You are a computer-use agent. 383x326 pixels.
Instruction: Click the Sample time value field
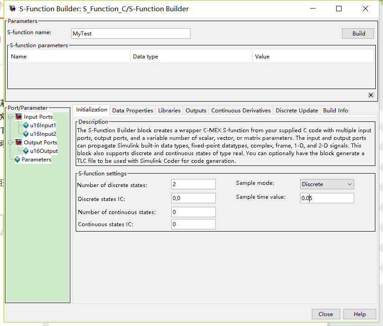(x=327, y=198)
